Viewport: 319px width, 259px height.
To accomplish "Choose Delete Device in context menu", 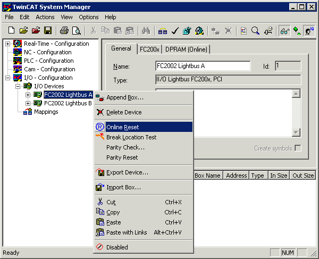I will pos(144,112).
